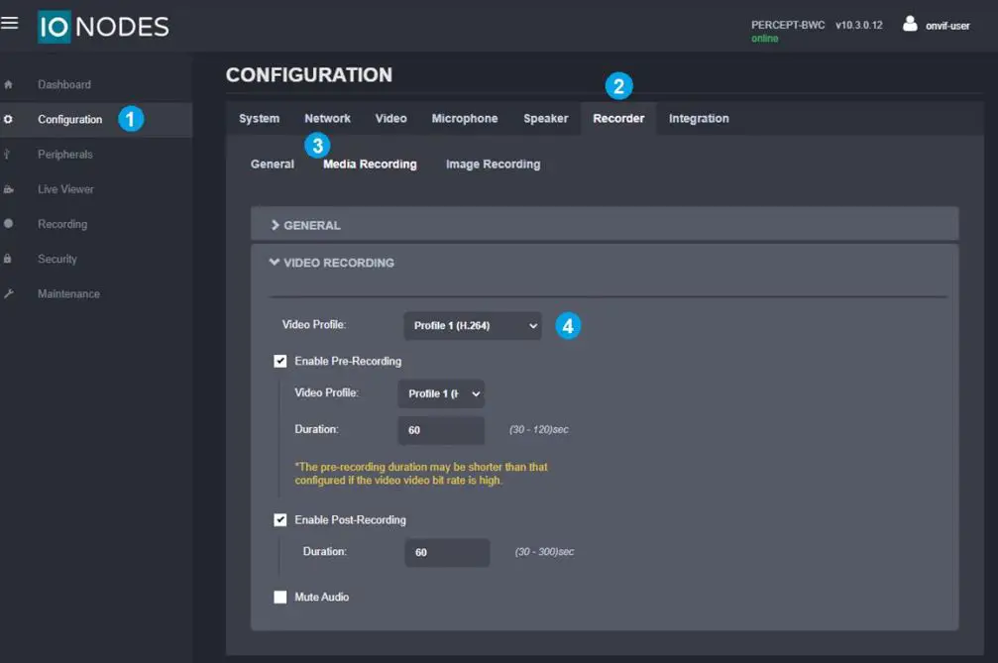Go to the Maintenance page in the sidebar

[x=68, y=294]
